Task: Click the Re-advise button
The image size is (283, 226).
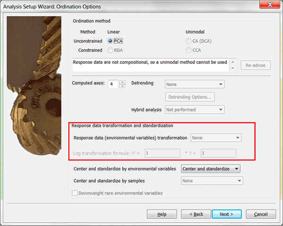Action: (x=256, y=65)
